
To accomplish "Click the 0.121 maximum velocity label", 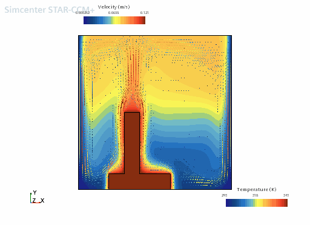I will point(145,13).
